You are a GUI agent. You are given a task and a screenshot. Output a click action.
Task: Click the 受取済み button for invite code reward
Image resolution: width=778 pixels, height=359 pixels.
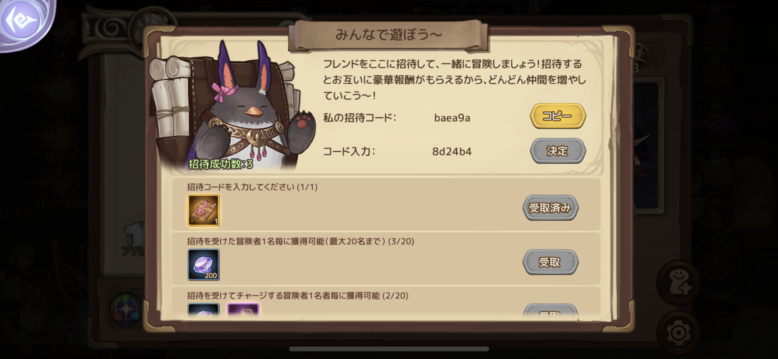click(x=550, y=208)
